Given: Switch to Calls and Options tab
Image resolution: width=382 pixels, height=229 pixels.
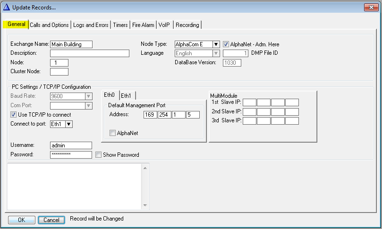Looking at the screenshot, I should pyautogui.click(x=49, y=25).
